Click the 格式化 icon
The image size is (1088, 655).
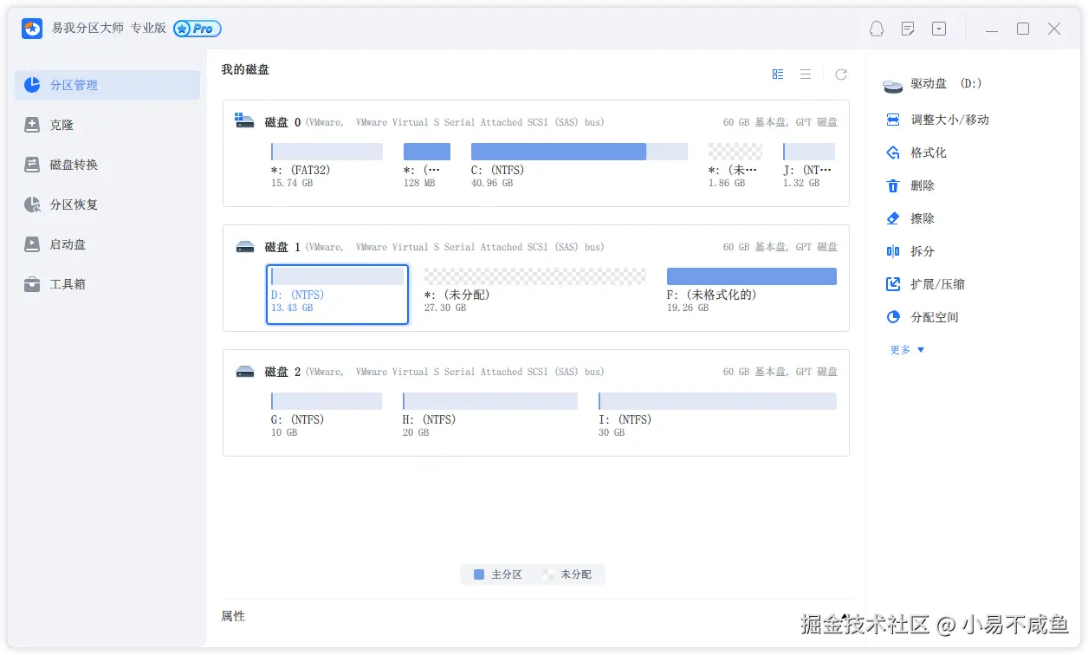(x=893, y=152)
